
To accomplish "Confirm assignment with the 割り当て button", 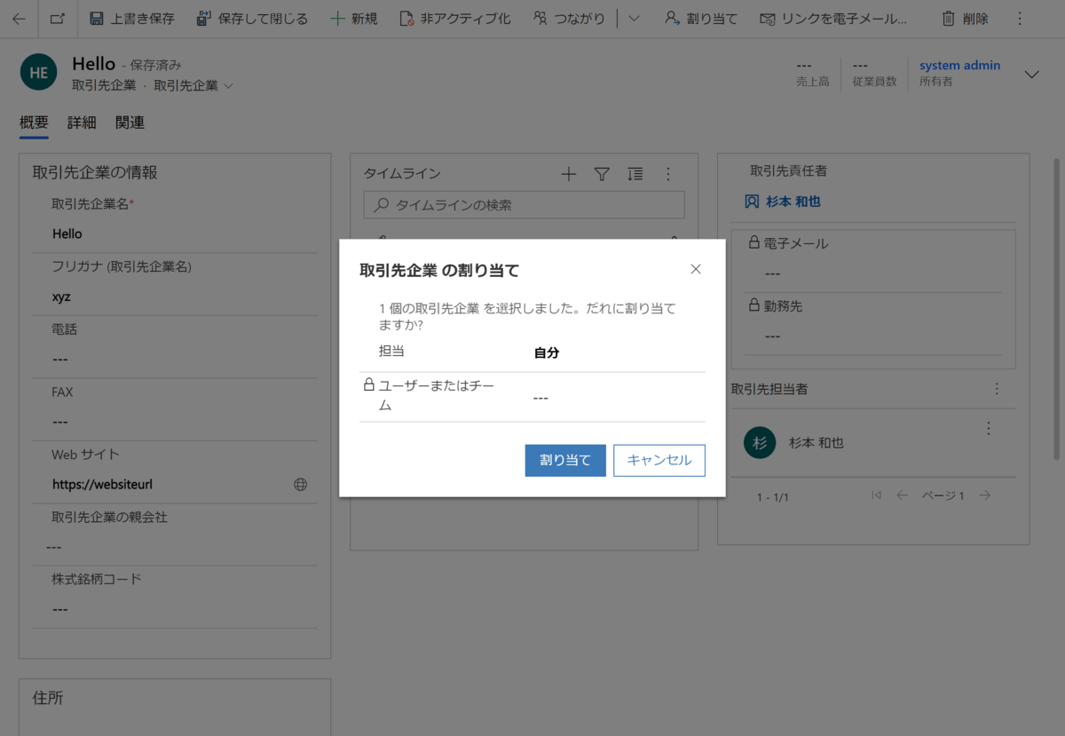I will (564, 460).
